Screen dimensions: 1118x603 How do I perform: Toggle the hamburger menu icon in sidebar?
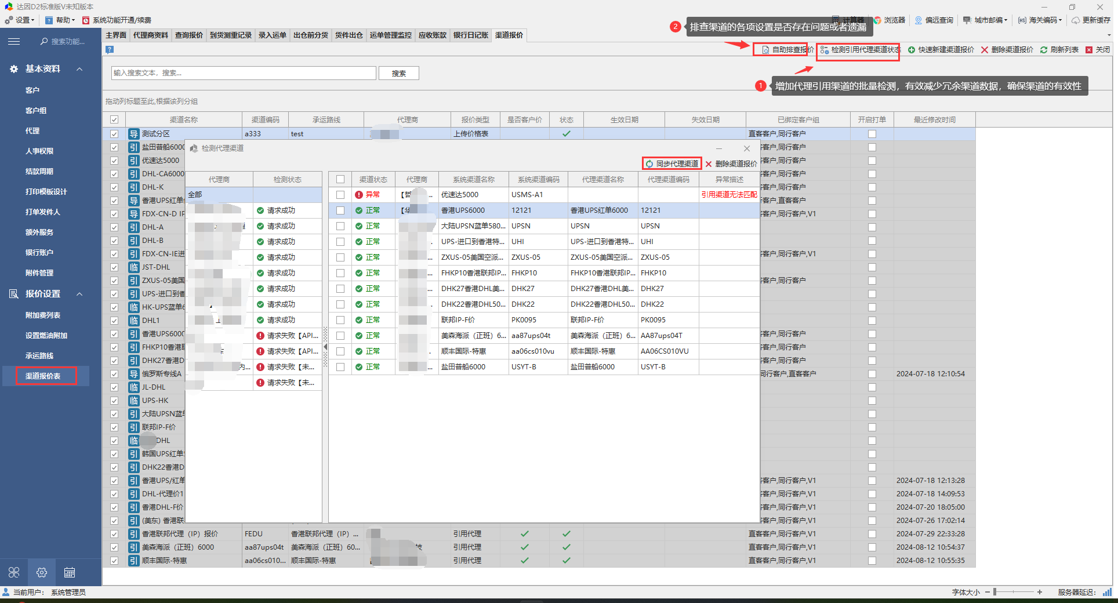14,41
